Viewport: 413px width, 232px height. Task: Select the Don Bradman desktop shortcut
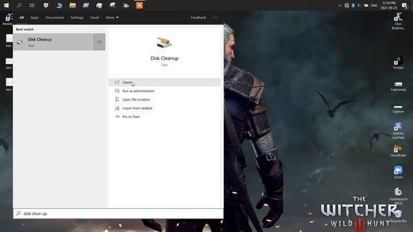(398, 21)
